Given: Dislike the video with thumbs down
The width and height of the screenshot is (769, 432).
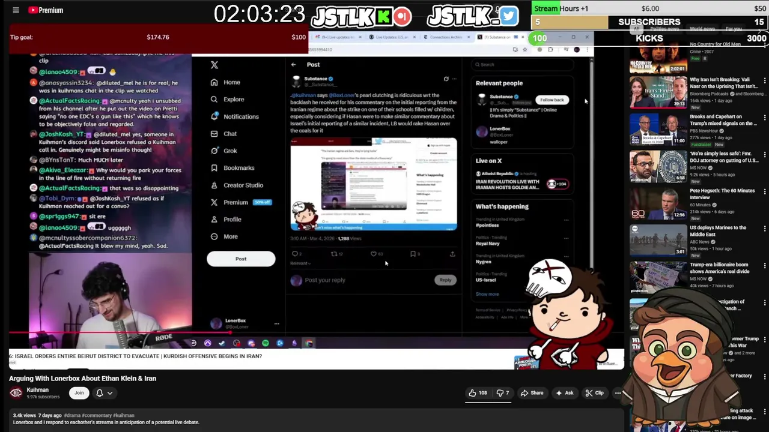Looking at the screenshot, I should click(503, 393).
